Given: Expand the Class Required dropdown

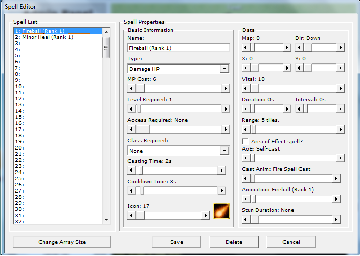Looking at the screenshot, I should click(178, 151).
